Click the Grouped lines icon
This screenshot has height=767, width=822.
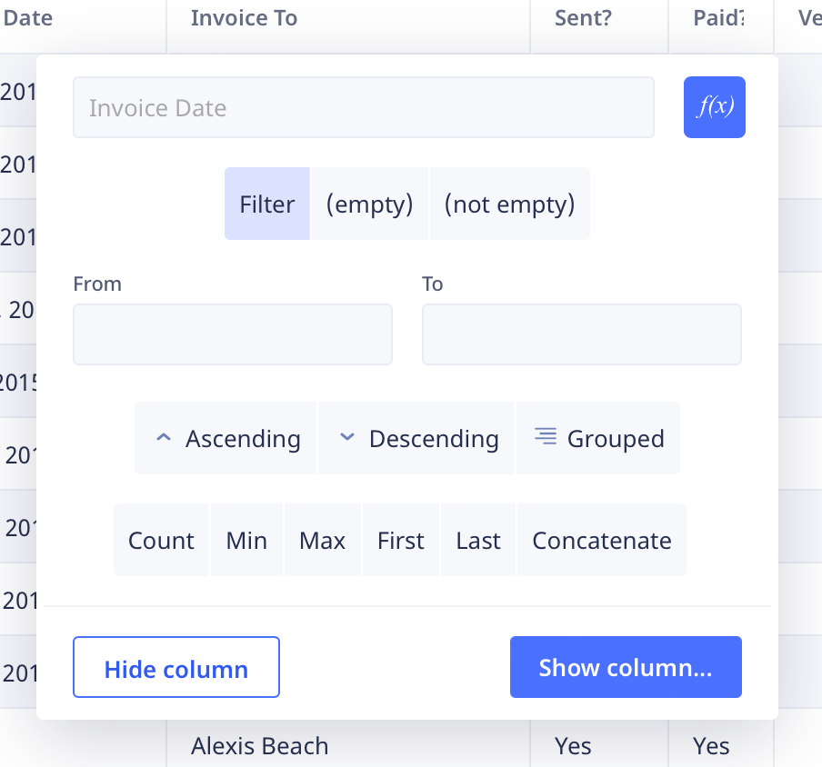tap(545, 436)
